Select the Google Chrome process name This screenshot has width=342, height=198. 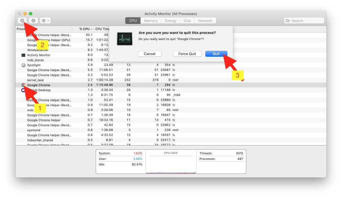click(x=39, y=85)
